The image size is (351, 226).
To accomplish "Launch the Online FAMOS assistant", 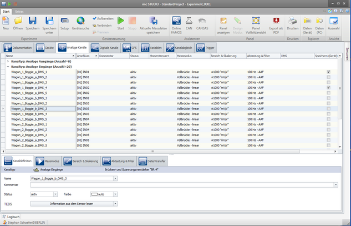I will [x=176, y=22].
